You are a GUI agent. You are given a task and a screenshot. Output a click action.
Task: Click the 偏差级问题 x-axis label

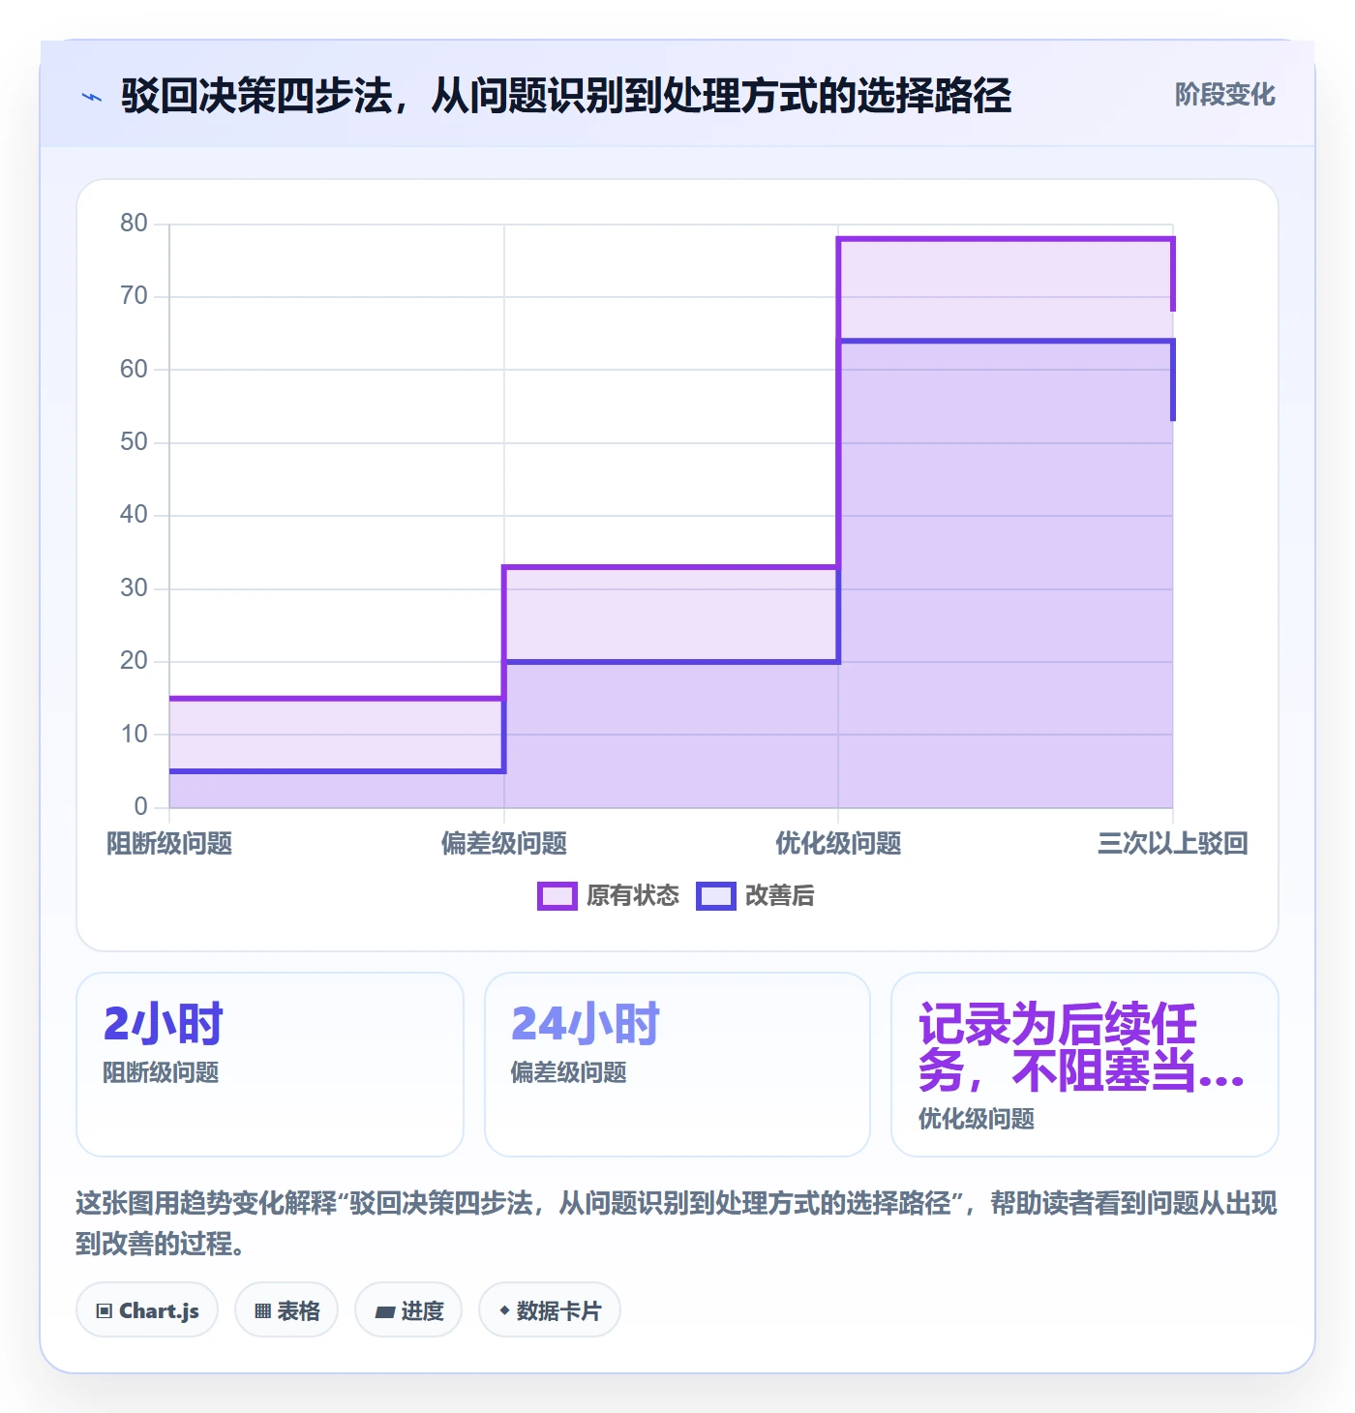coord(504,844)
